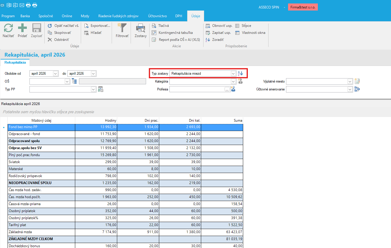Click icon beside Výplatné miesto dropdown
391x248 pixels.
click(x=357, y=81)
